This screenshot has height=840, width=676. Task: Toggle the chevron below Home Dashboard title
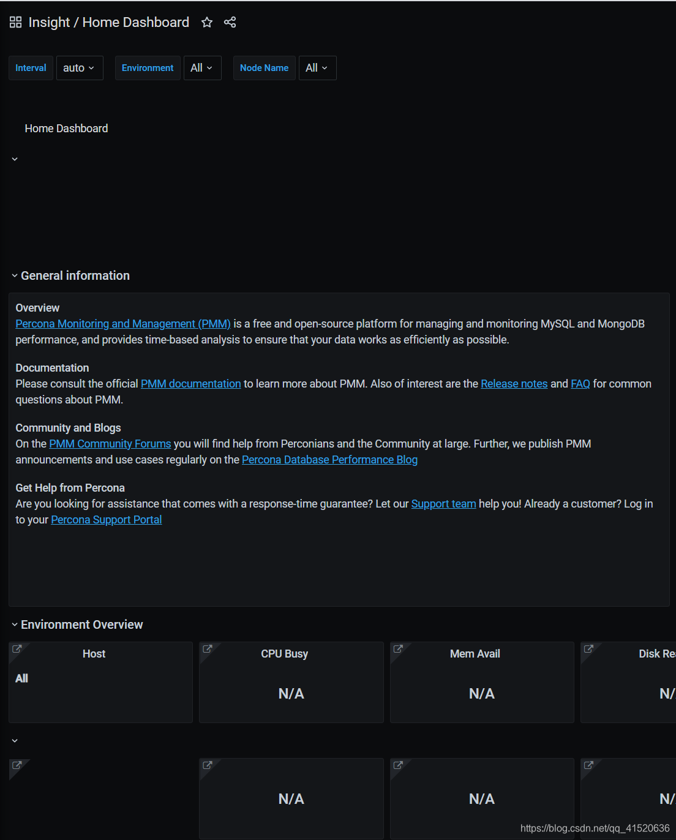pyautogui.click(x=15, y=159)
